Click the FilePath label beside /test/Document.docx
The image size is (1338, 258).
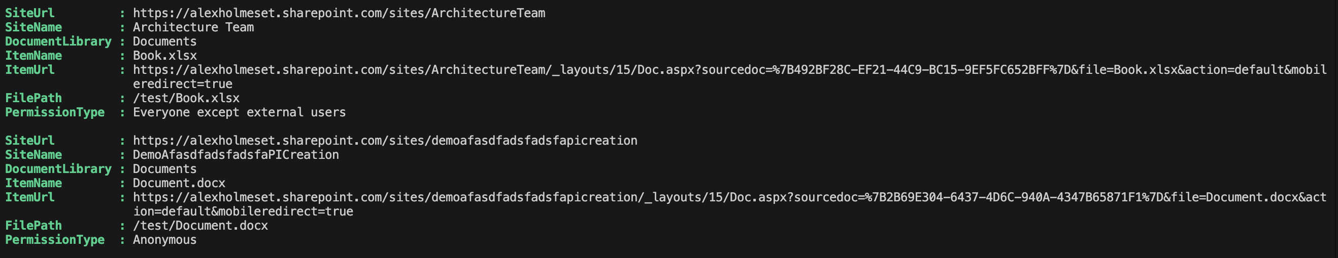pyautogui.click(x=33, y=225)
